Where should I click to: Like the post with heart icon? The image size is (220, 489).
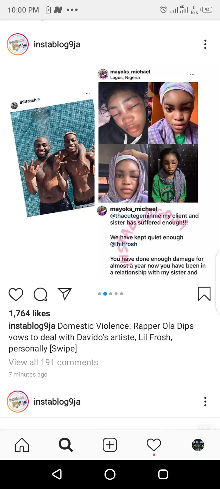[x=16, y=294]
